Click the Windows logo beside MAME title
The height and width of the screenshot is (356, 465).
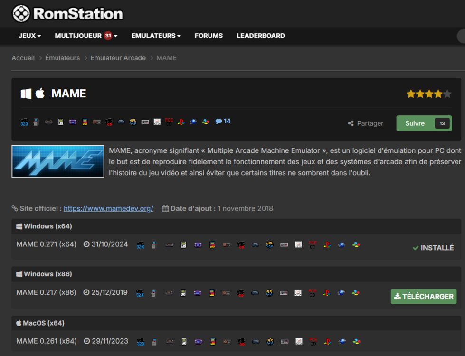click(x=26, y=94)
